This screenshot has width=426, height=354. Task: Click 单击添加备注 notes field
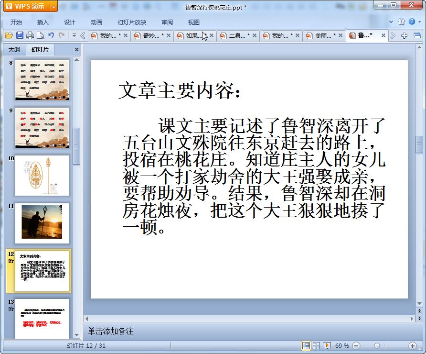click(x=111, y=331)
